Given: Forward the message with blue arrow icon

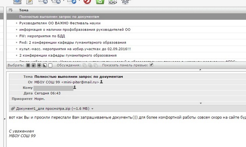Looking at the screenshot, I should [x=72, y=2].
